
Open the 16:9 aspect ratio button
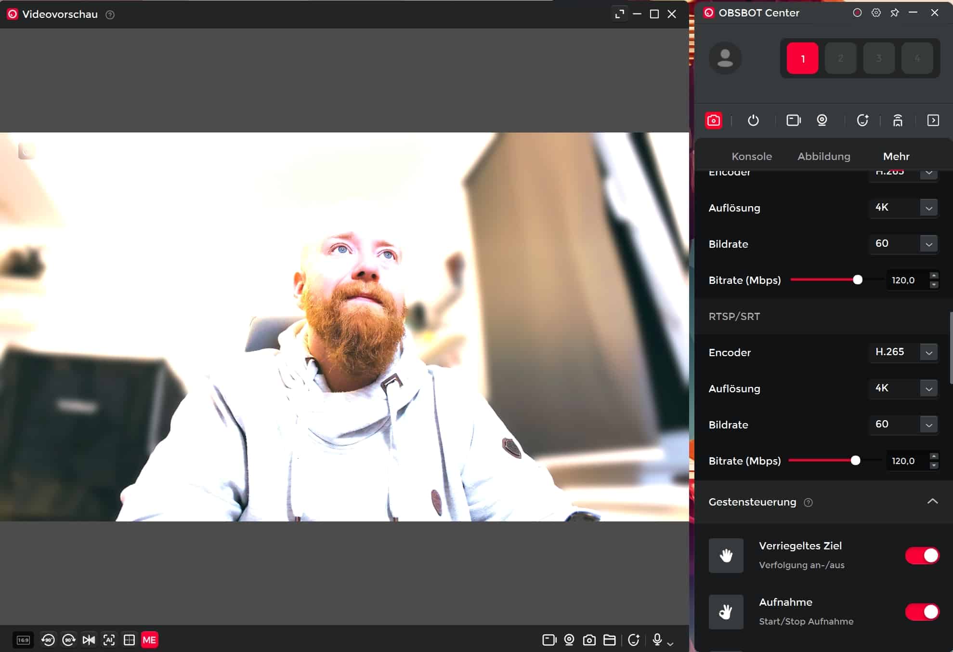(23, 640)
